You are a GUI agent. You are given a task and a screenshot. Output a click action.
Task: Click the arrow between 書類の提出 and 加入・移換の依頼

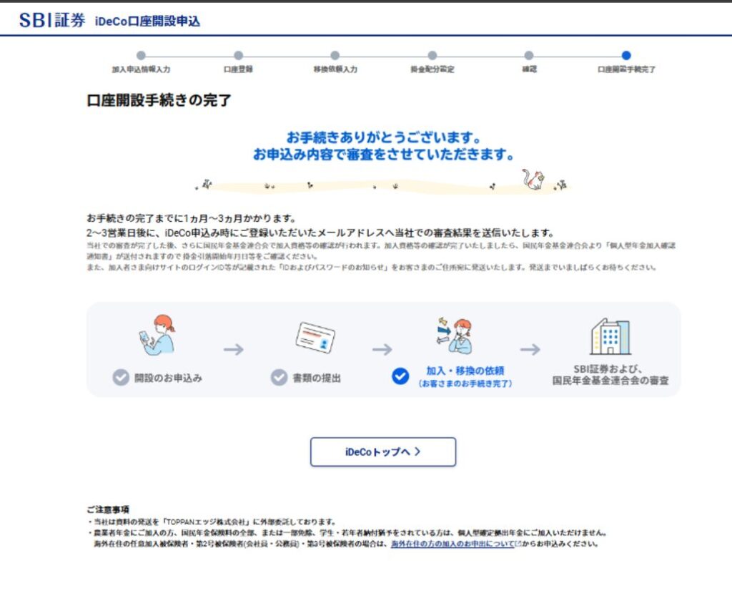pos(382,349)
